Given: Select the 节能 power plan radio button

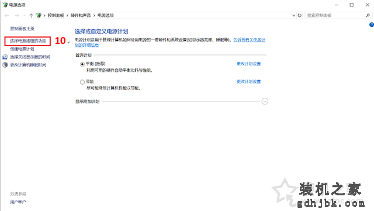Looking at the screenshot, I should coord(82,82).
